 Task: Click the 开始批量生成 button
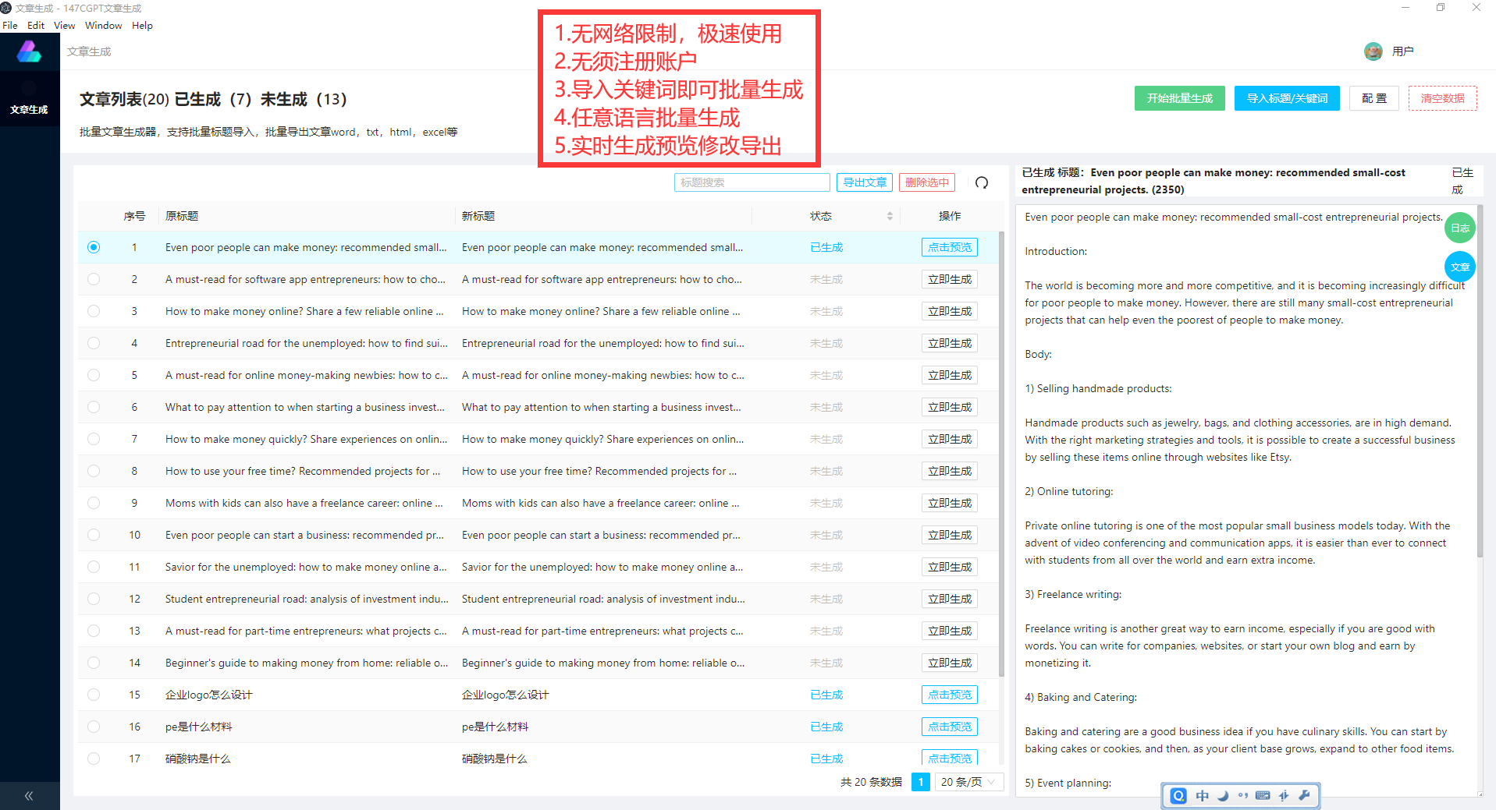pyautogui.click(x=1179, y=98)
